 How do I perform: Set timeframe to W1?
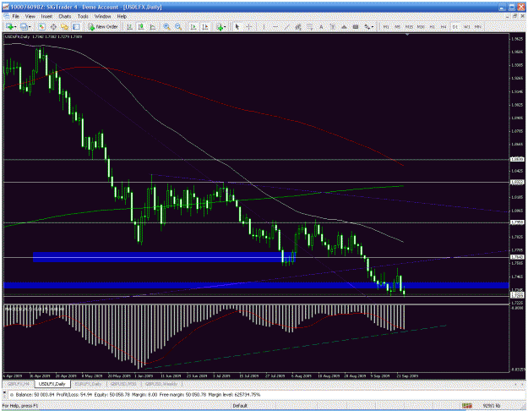pyautogui.click(x=466, y=26)
